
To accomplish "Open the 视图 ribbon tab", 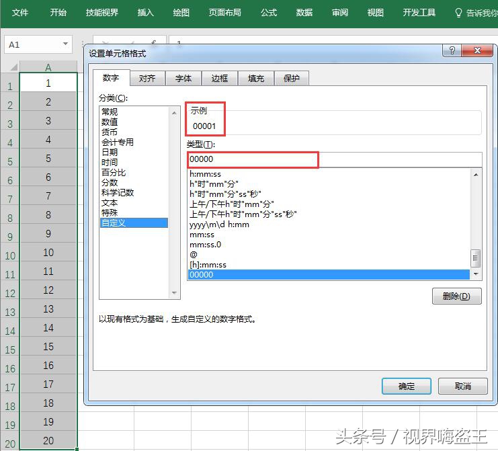I will (376, 13).
